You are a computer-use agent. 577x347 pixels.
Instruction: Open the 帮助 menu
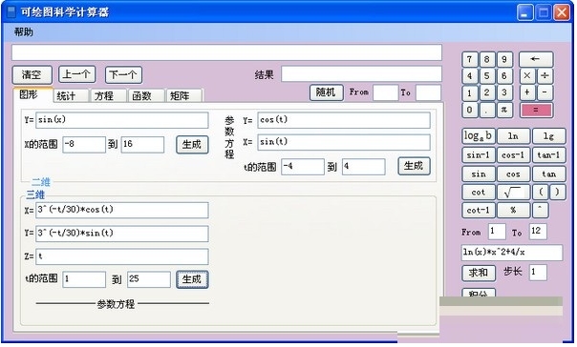point(24,32)
